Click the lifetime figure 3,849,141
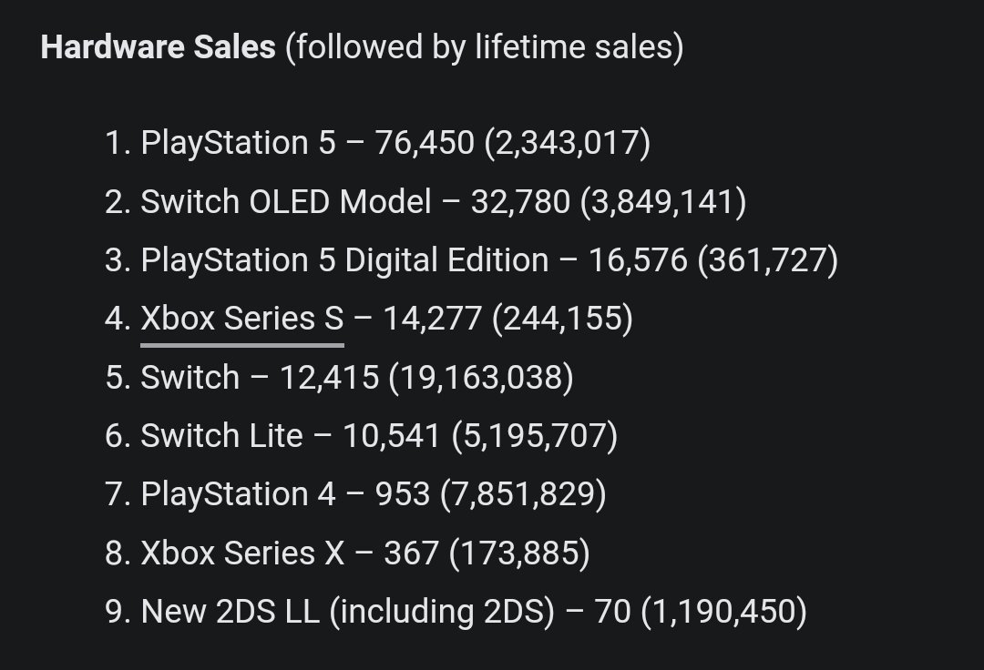The image size is (984, 670). [664, 202]
